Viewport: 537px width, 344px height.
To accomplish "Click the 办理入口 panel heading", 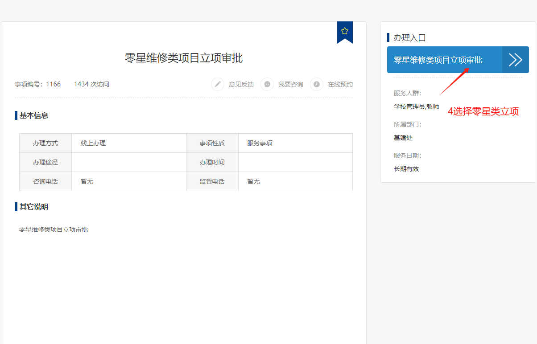I will pyautogui.click(x=409, y=38).
